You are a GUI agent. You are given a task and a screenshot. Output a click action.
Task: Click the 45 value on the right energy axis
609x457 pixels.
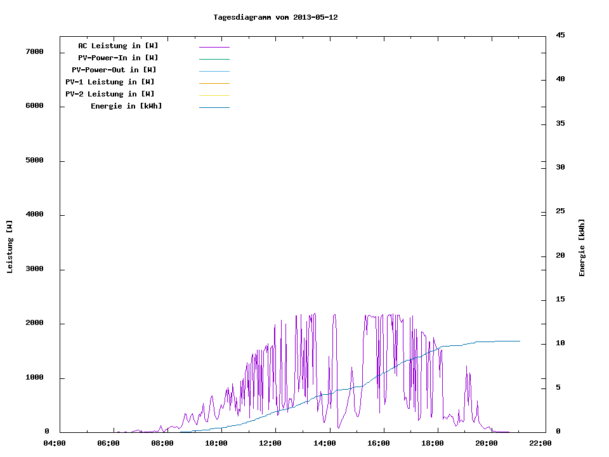coord(560,35)
